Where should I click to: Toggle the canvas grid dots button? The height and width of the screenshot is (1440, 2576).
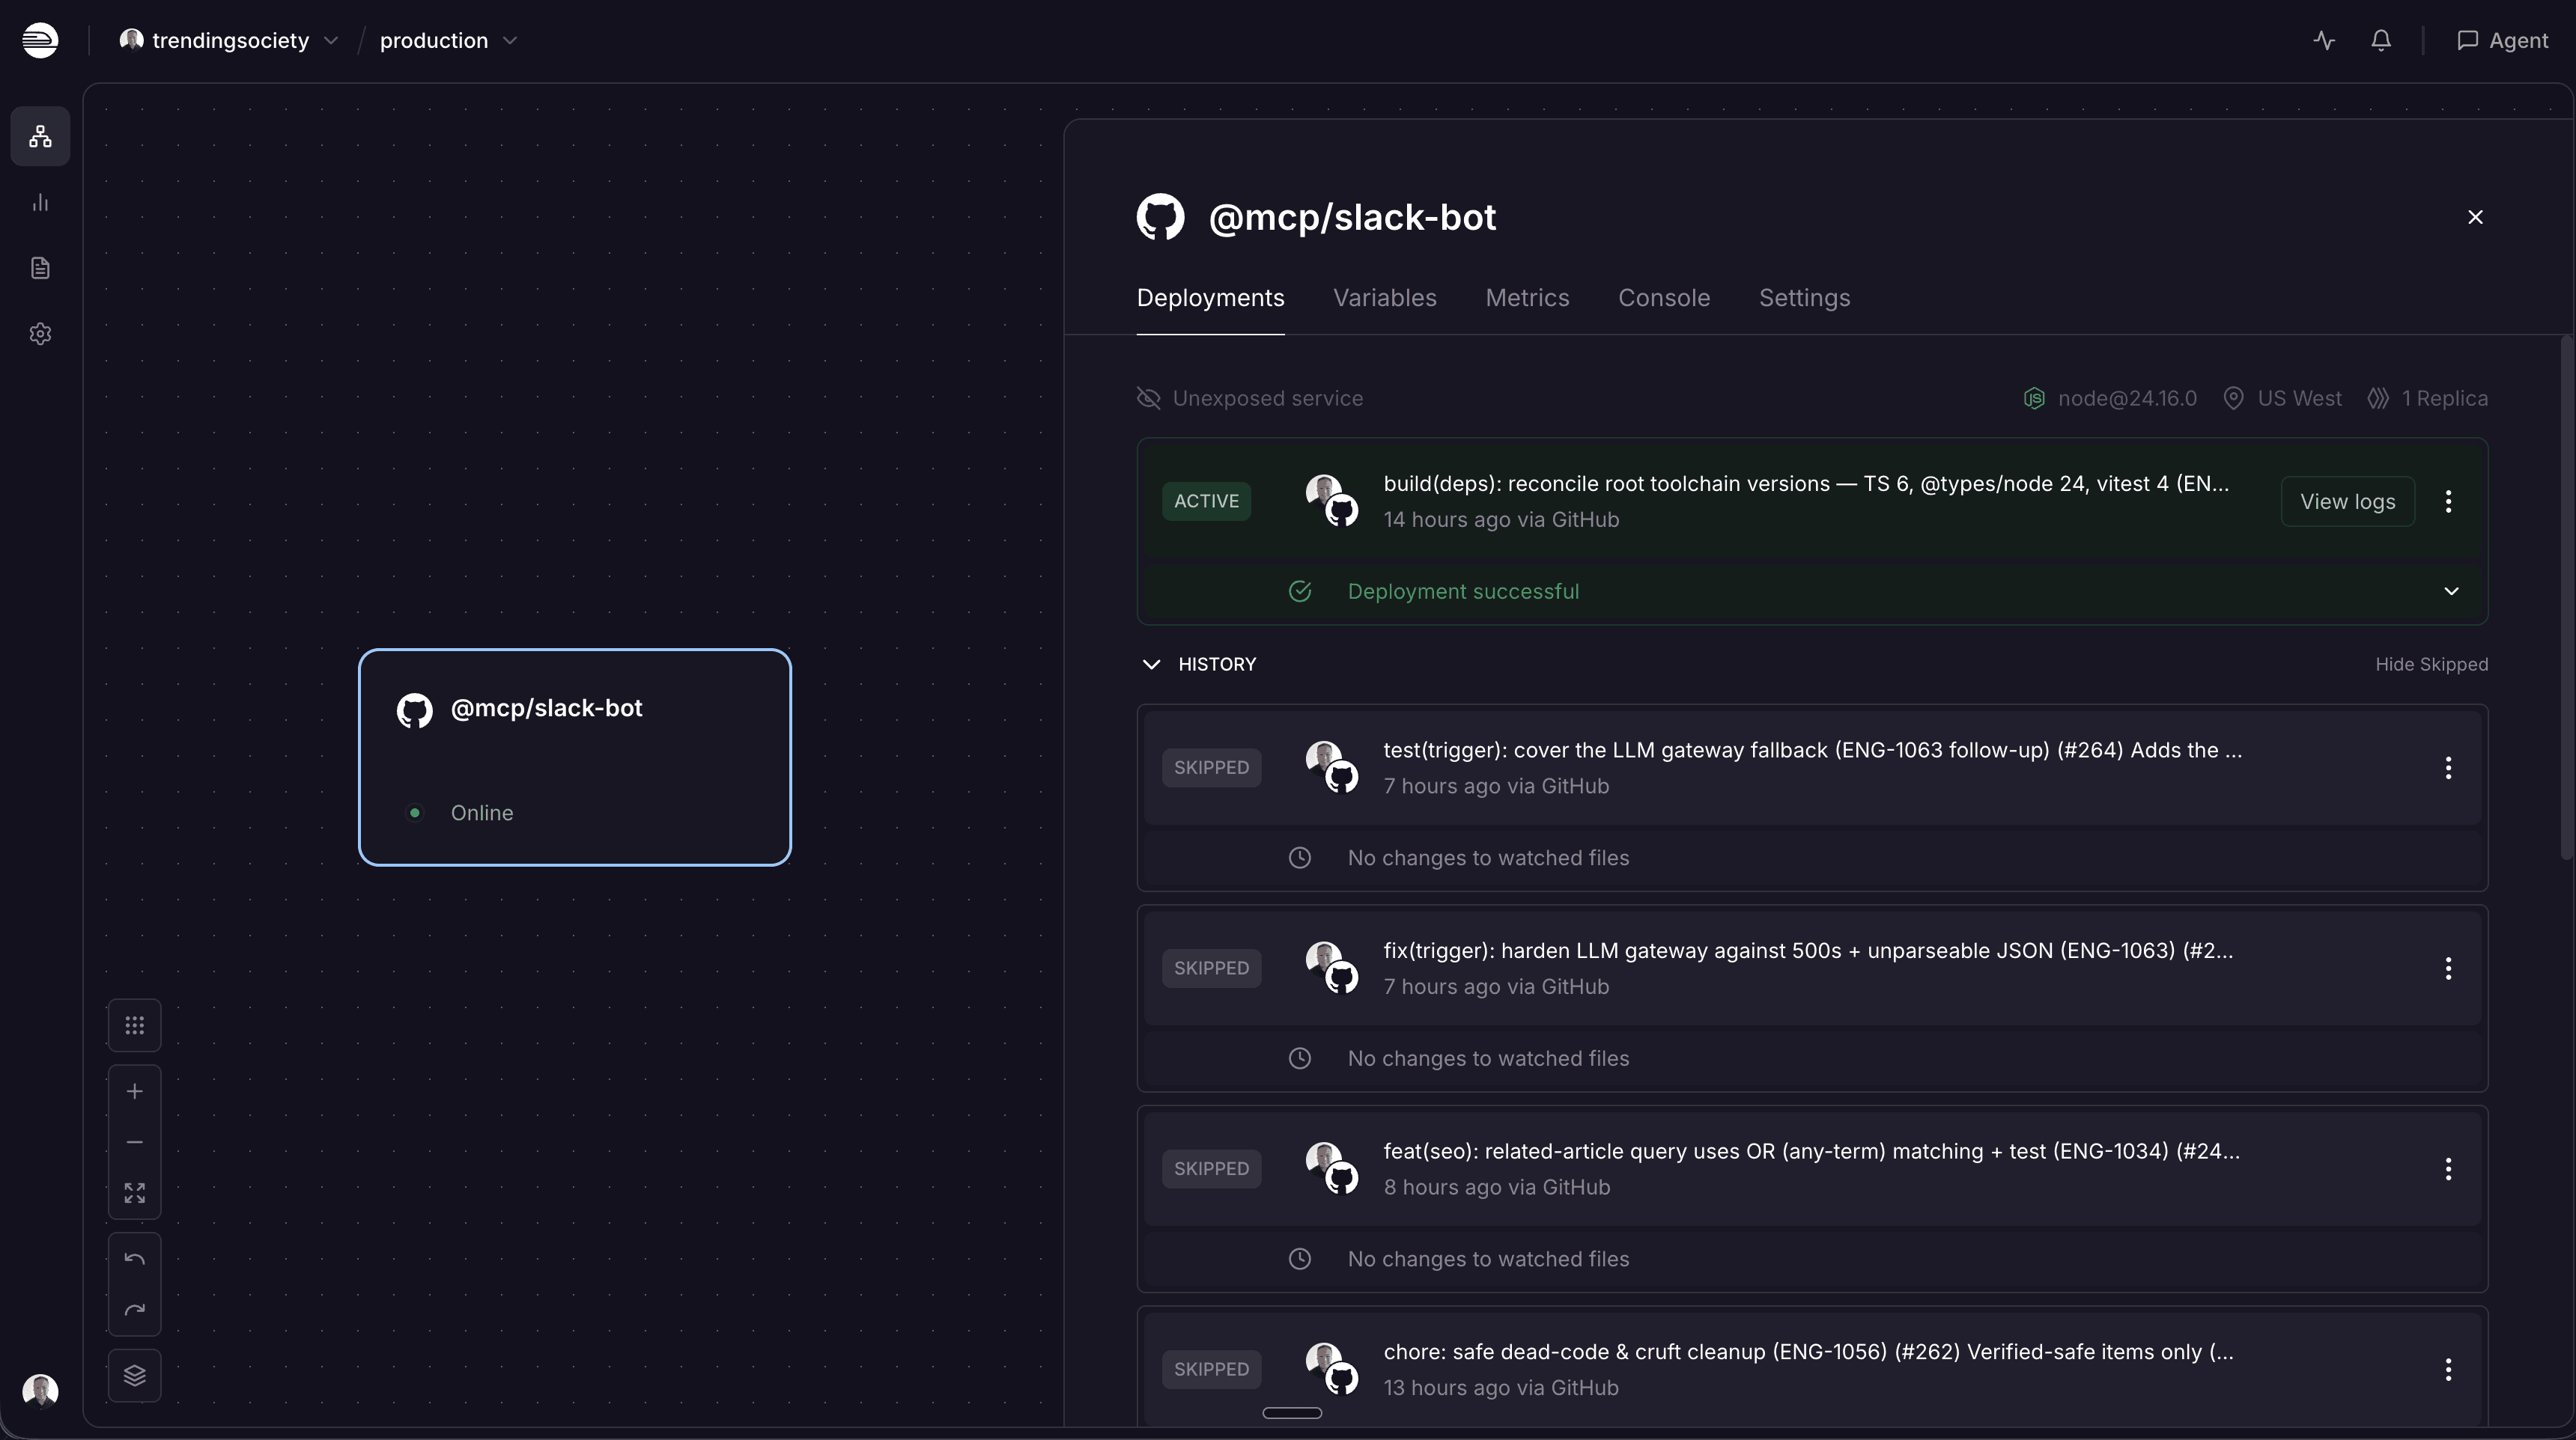click(135, 1025)
